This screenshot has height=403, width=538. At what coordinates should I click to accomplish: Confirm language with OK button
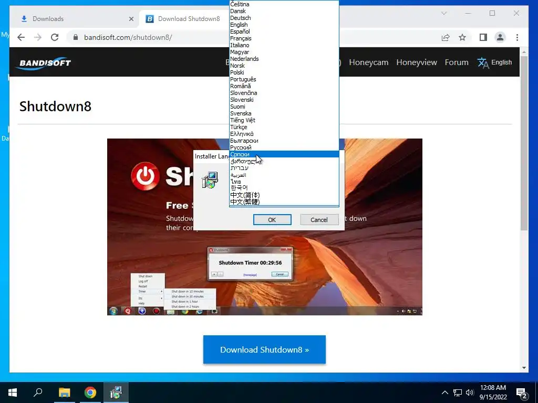pyautogui.click(x=272, y=220)
